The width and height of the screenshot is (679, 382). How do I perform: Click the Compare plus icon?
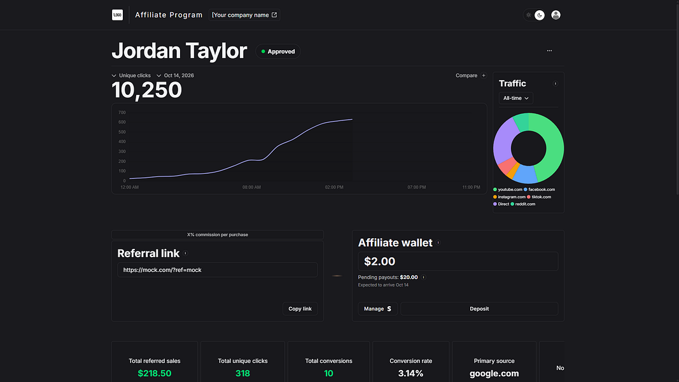pyautogui.click(x=484, y=75)
